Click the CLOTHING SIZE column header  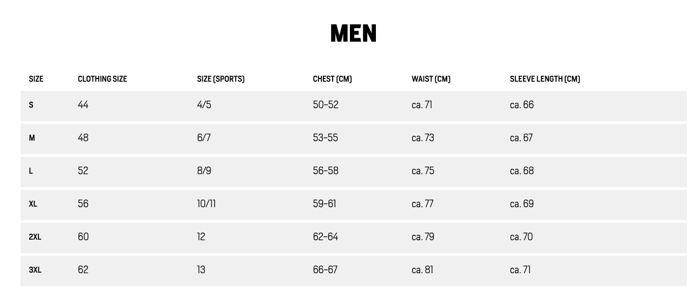tap(102, 79)
